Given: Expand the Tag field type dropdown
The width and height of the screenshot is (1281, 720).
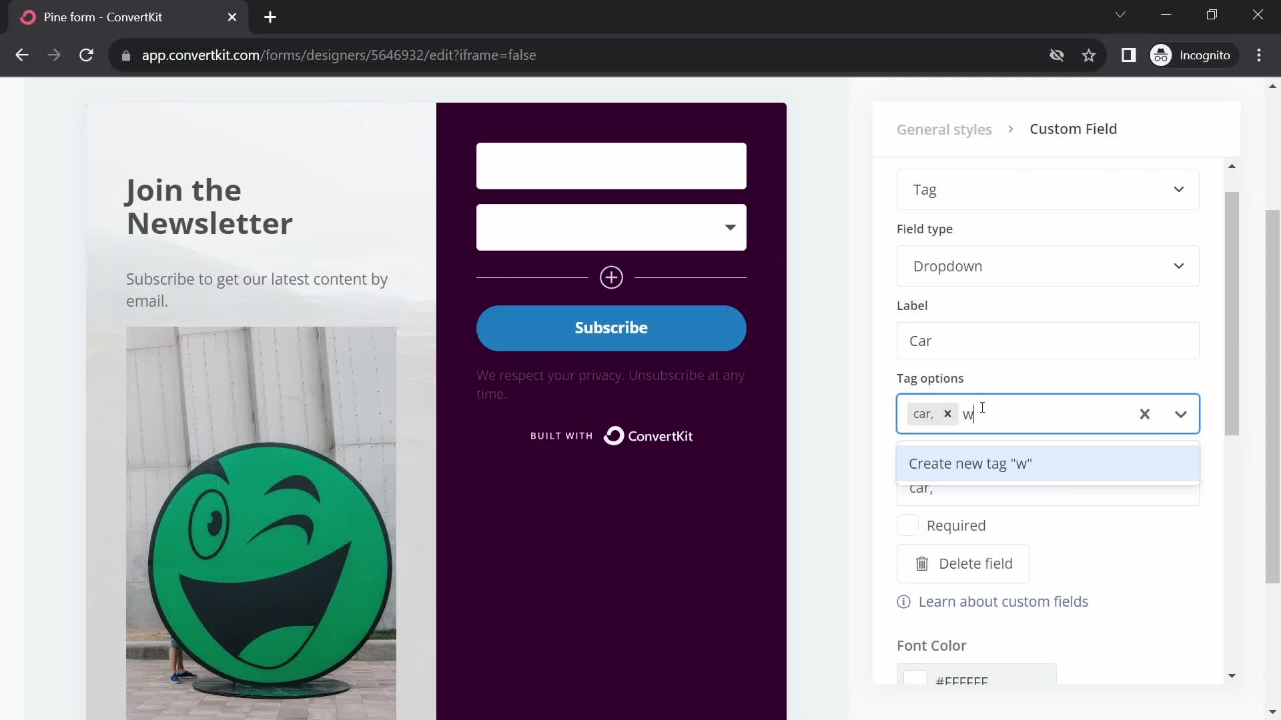Looking at the screenshot, I should (x=1049, y=190).
